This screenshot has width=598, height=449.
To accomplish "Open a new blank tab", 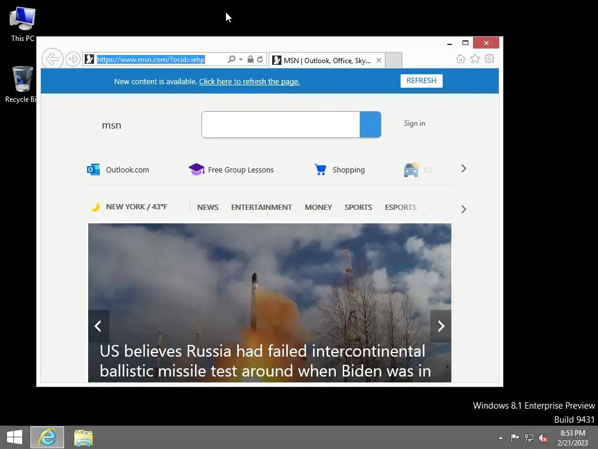I will (393, 60).
